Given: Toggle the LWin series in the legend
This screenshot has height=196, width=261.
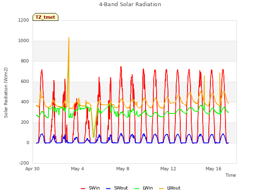Looking at the screenshot, I should tap(144, 188).
